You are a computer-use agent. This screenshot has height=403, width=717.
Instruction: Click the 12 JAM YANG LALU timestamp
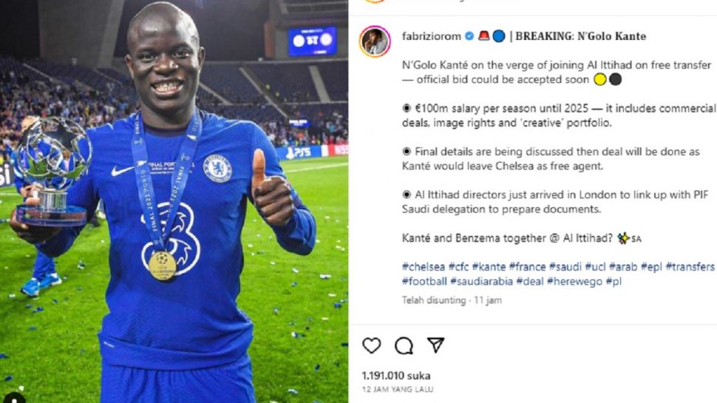[398, 390]
